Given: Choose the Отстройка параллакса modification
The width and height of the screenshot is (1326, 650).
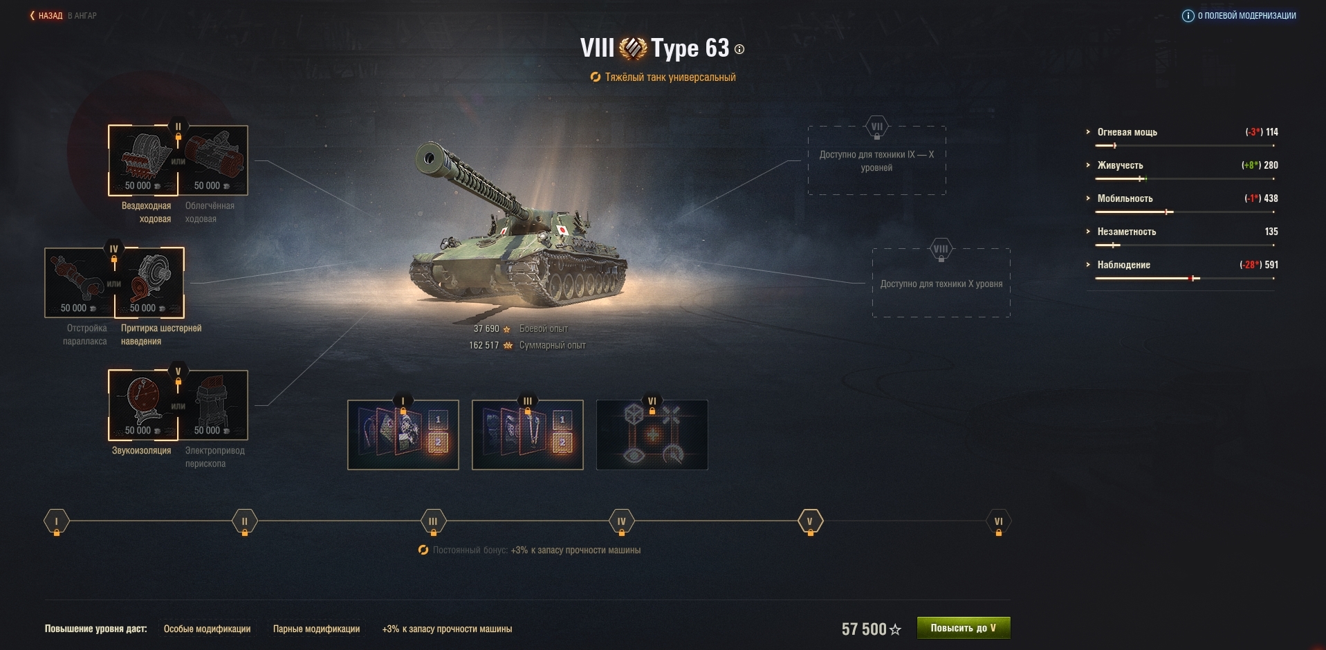Looking at the screenshot, I should [80, 283].
